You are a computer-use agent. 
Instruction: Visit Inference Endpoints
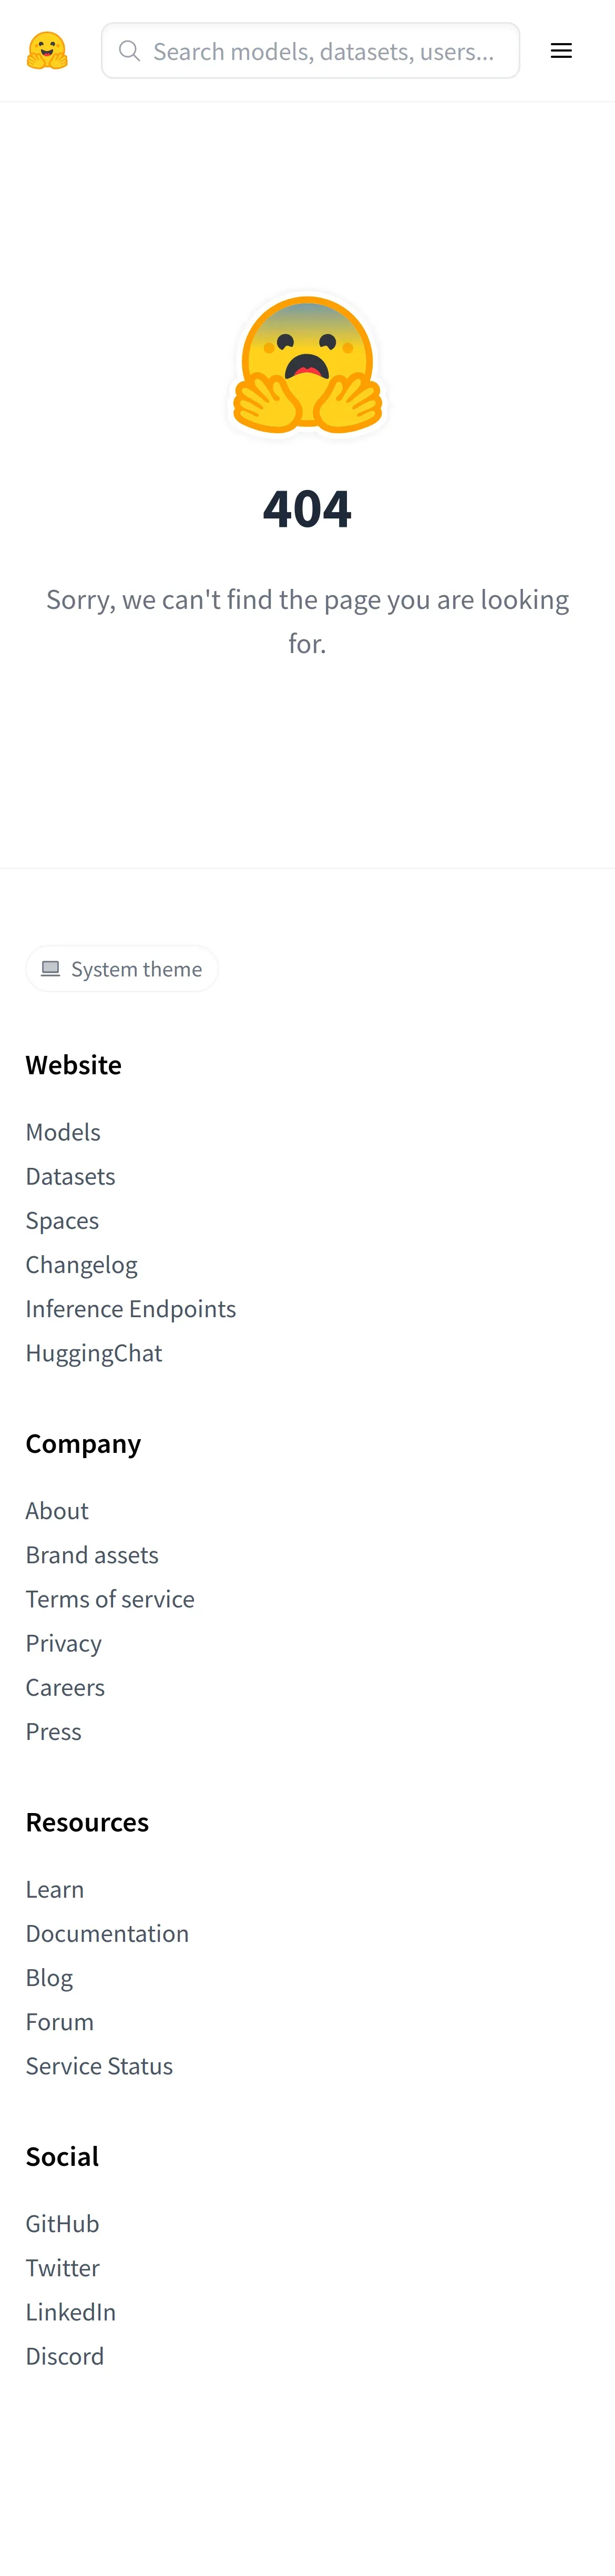130,1308
